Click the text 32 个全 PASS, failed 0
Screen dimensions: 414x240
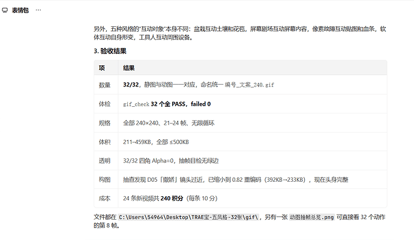click(181, 104)
